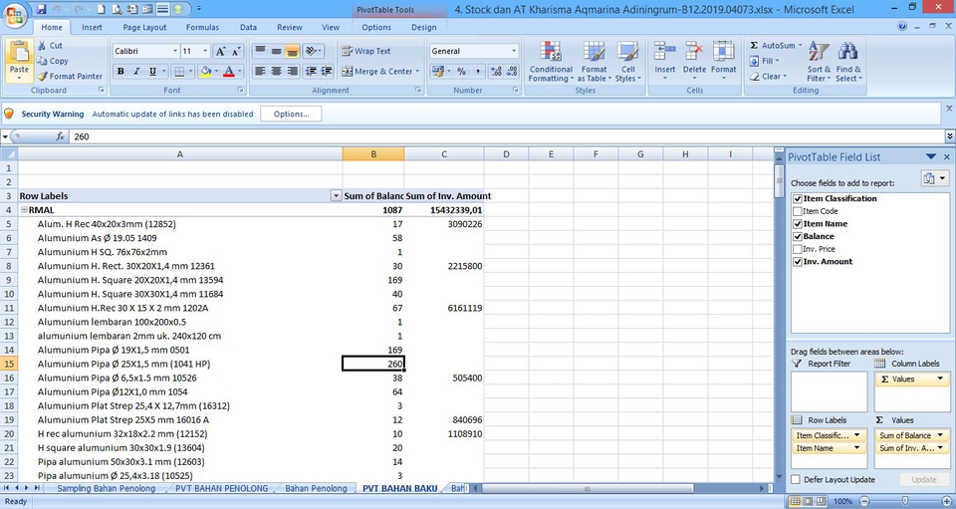
Task: Click the Copy button
Action: (53, 61)
